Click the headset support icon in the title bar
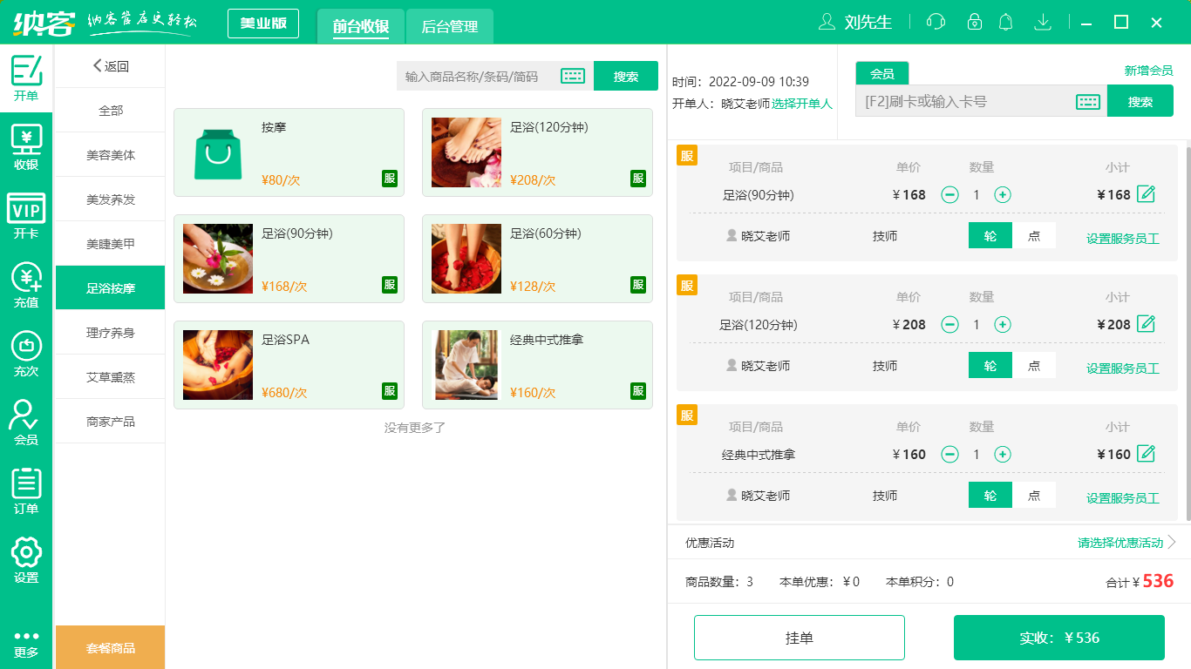Screen dimensions: 1191x669 (x=936, y=22)
